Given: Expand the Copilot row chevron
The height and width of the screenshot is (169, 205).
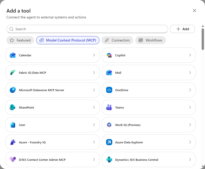Looking at the screenshot, I should pos(190,55).
